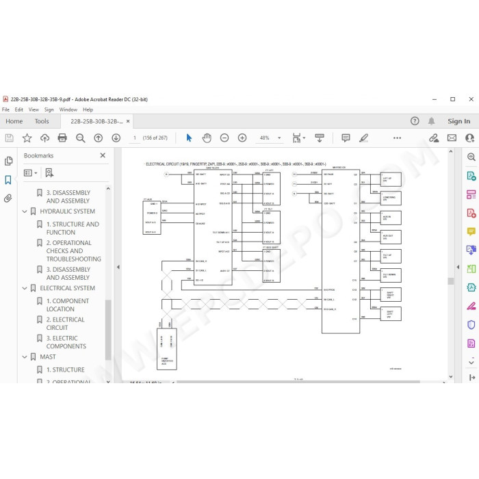Switch to the Home tab

coord(14,121)
